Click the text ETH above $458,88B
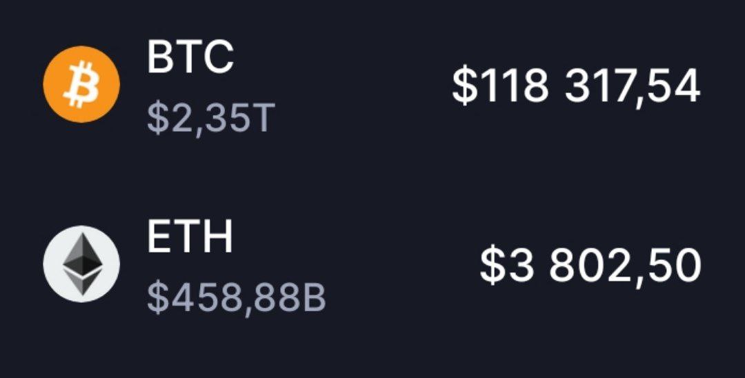This screenshot has width=745, height=378. tap(190, 237)
